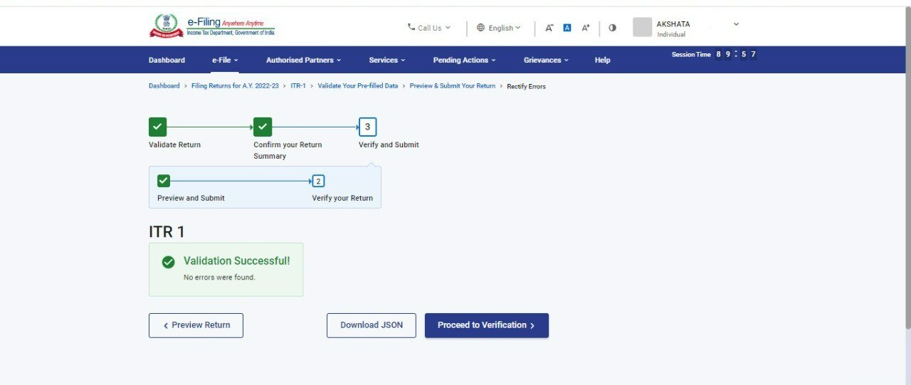911x385 pixels.
Task: Expand the AKSHATA account dropdown arrow
Action: [736, 24]
